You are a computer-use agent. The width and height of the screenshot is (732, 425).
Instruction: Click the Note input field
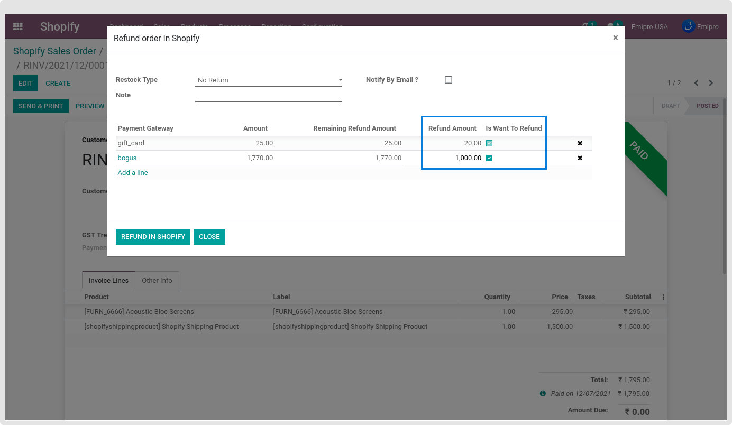click(269, 95)
